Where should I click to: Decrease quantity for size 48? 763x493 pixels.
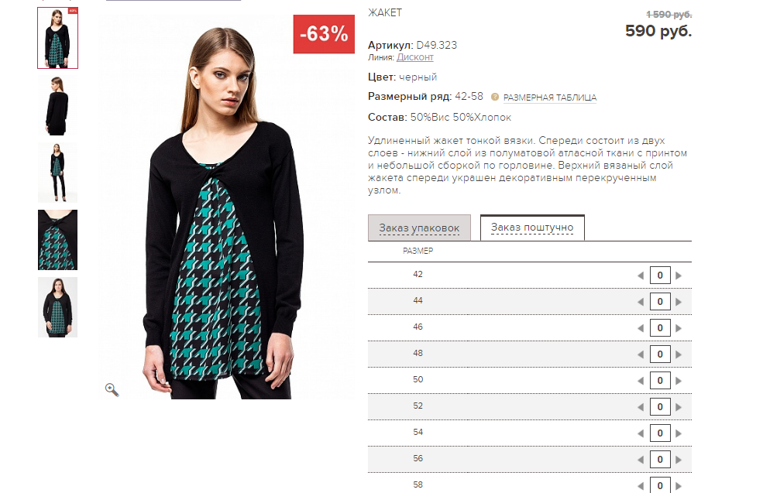[x=641, y=354]
